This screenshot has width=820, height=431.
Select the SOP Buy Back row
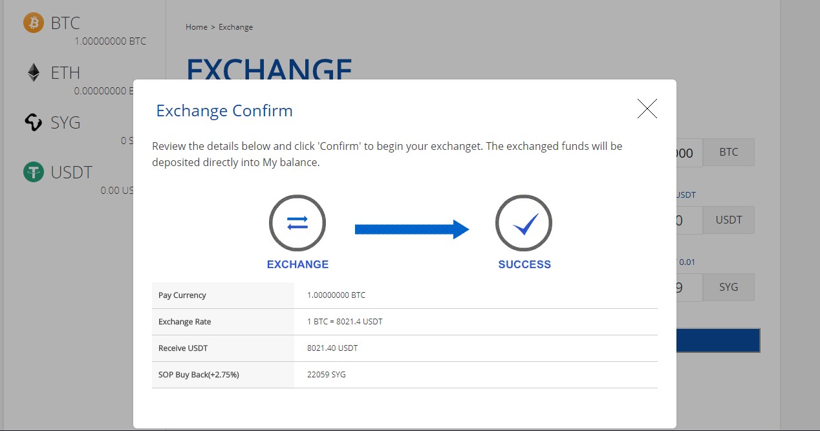tap(404, 375)
